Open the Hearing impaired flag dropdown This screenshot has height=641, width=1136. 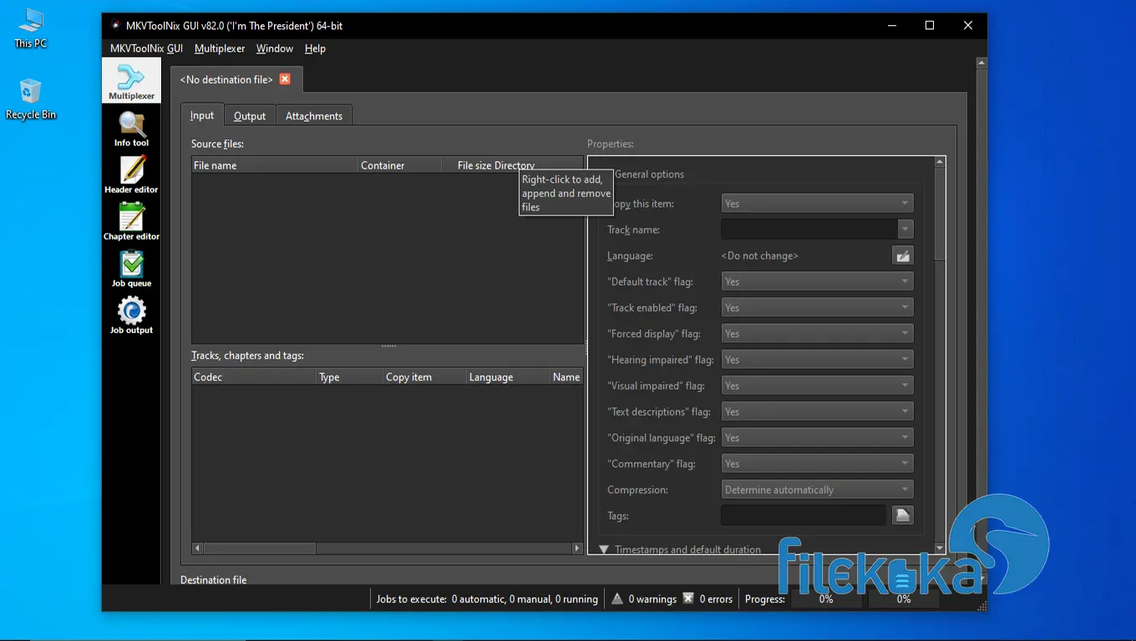[817, 359]
